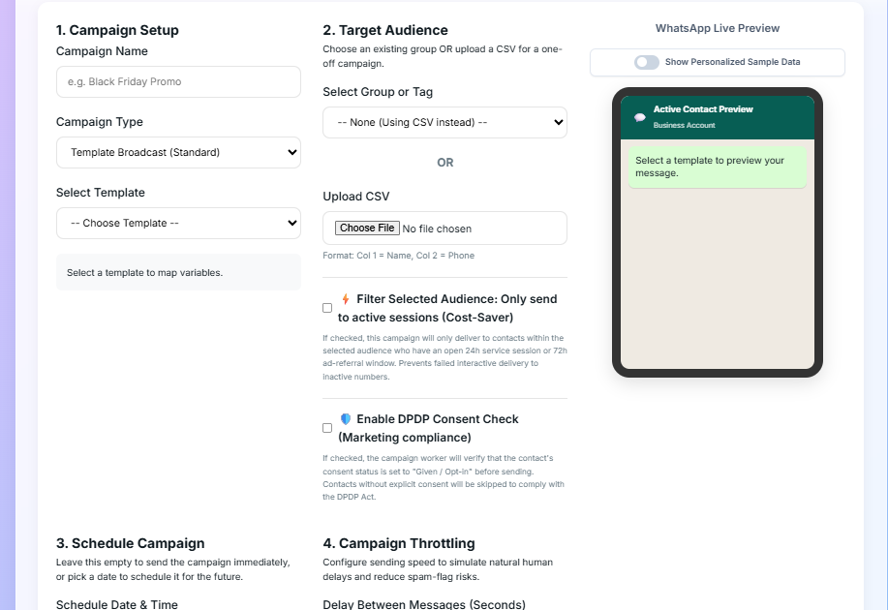The width and height of the screenshot is (888, 610).
Task: Click the '1. Campaign Setup' heading
Action: coord(117,30)
